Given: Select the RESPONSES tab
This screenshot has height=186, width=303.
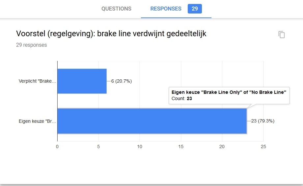Looking at the screenshot, I should (166, 9).
